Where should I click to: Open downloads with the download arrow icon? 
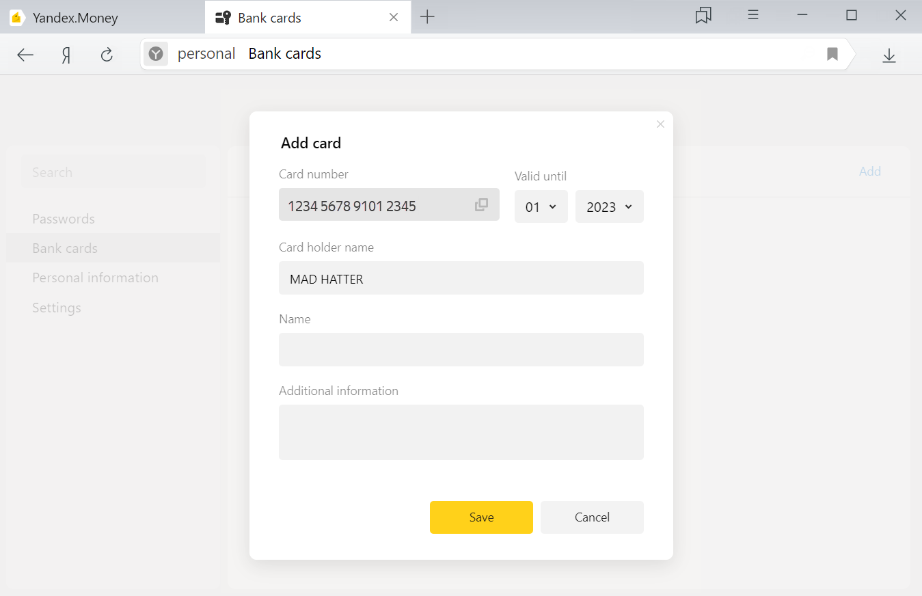[x=889, y=55]
